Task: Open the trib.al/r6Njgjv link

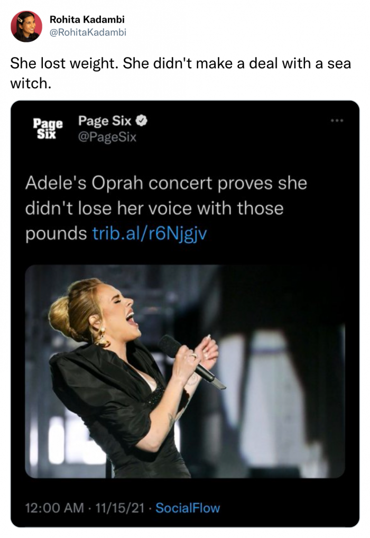Action: point(150,234)
